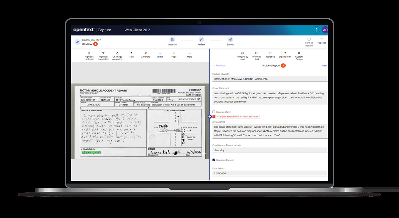Click highlighted 'clear, dry' on document
Image resolution: width=399 pixels, height=218 pixels.
tap(91, 153)
